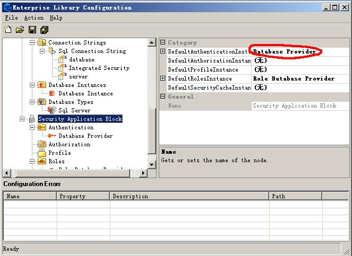The width and height of the screenshot is (352, 256).
Task: Expand the DefaultRolesInstance property row
Action: click(x=163, y=78)
